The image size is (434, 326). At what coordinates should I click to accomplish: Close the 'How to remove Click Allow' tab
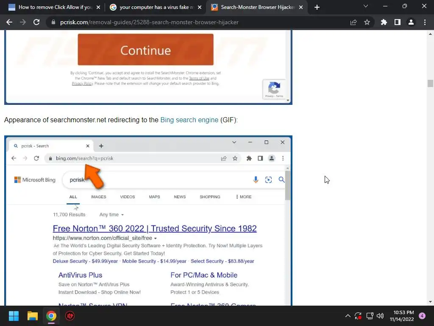pos(98,7)
